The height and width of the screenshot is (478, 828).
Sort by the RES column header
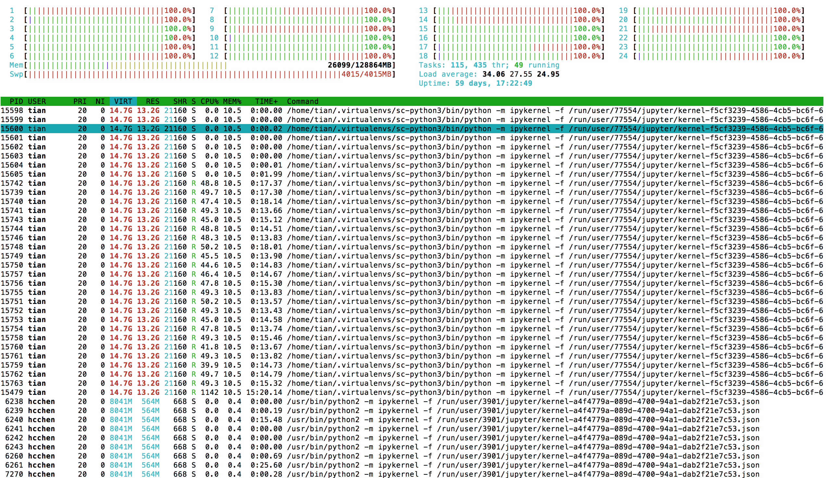[x=153, y=101]
